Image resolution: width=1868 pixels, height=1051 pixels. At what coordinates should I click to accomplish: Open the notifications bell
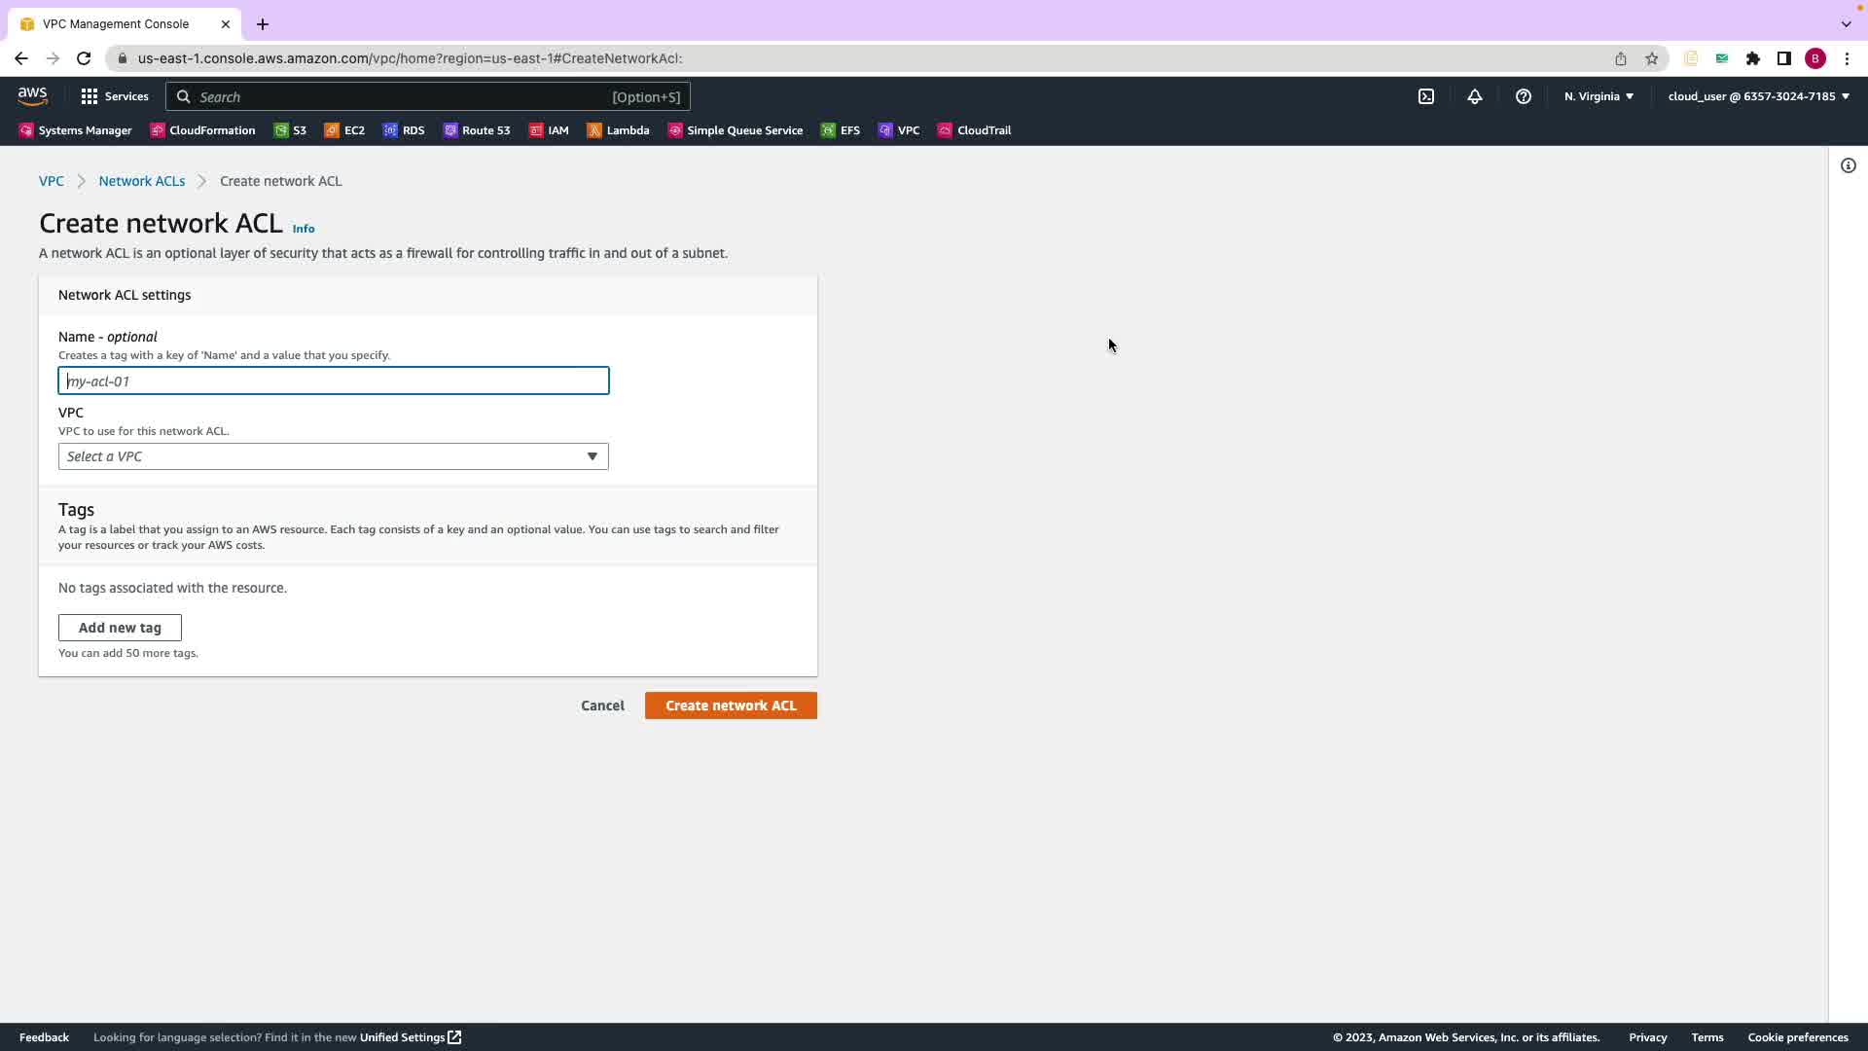coord(1475,96)
